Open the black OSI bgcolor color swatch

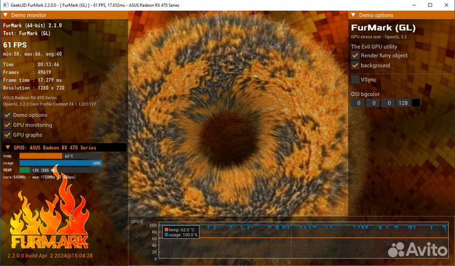(x=416, y=102)
